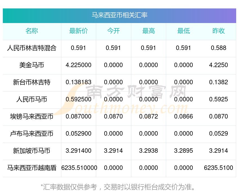Select the 卢布马来西亚币 row name
The height and width of the screenshot is (196, 239).
tap(32, 134)
